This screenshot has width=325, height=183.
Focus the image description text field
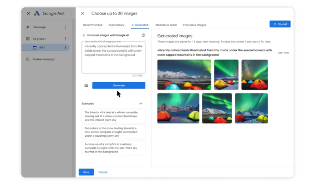[113, 57]
